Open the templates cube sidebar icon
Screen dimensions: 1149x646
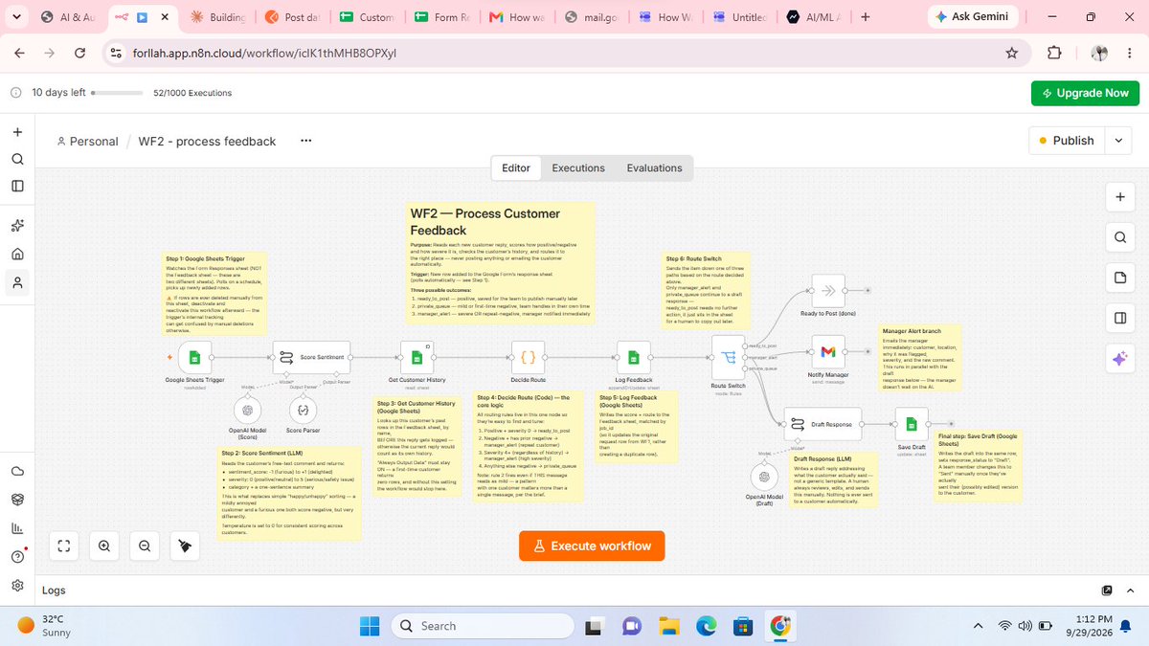17,500
